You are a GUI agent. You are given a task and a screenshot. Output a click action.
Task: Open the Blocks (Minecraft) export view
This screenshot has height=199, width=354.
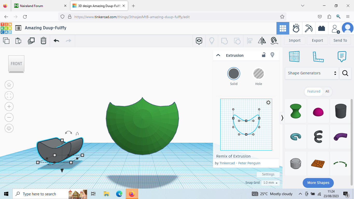coord(309,28)
